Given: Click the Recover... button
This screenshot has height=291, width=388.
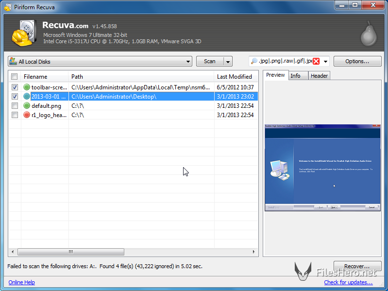Looking at the screenshot, I should pos(357,266).
